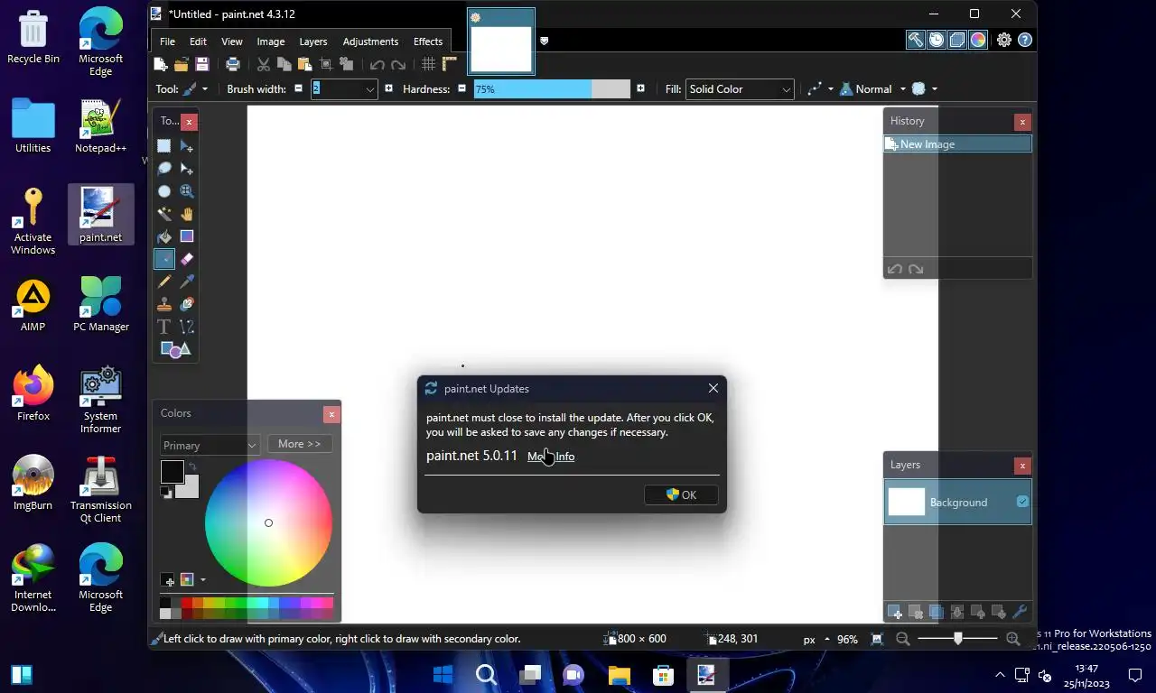Screen dimensions: 1156x693
Task: Open the Image menu
Action: pos(271,42)
